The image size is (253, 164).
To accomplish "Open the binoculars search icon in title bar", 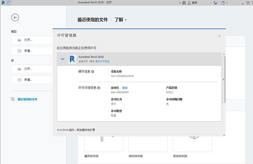I will coord(184,3).
